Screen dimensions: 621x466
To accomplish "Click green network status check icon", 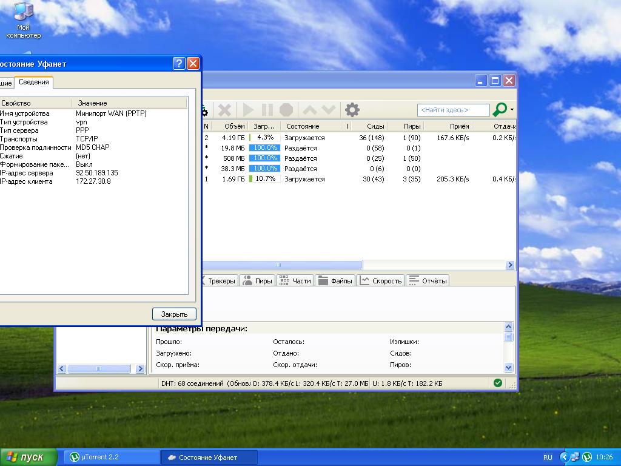I will point(498,383).
